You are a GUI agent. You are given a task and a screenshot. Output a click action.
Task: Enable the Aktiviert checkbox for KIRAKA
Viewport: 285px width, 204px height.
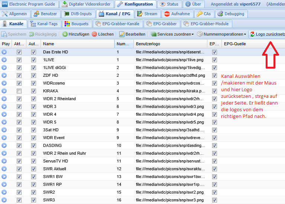(19, 91)
